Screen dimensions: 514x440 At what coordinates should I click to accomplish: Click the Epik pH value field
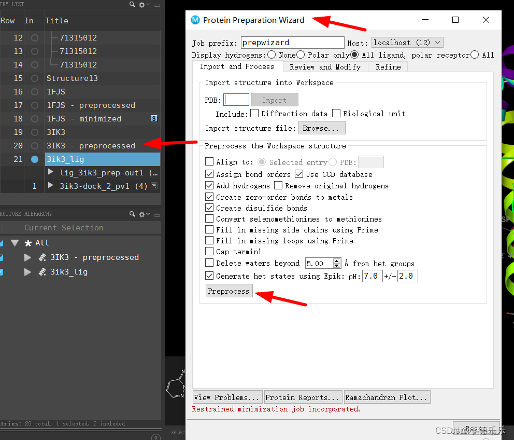373,276
